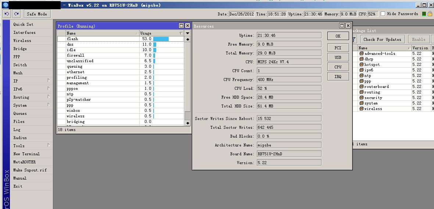Click CPU button in Resources
This screenshot has height=209, width=434.
[338, 67]
